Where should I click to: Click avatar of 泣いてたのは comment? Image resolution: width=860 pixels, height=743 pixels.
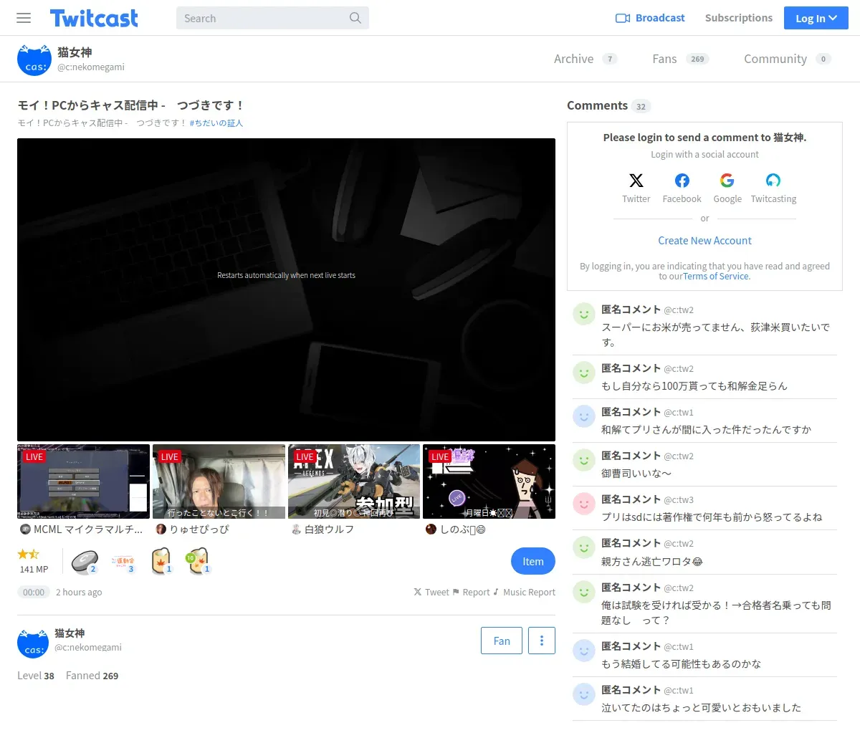coord(584,694)
